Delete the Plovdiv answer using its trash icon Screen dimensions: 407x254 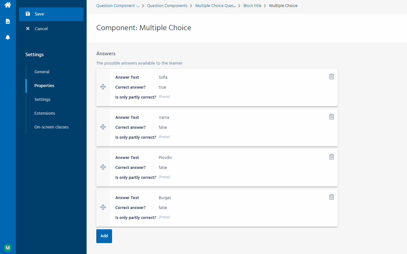[x=331, y=157]
